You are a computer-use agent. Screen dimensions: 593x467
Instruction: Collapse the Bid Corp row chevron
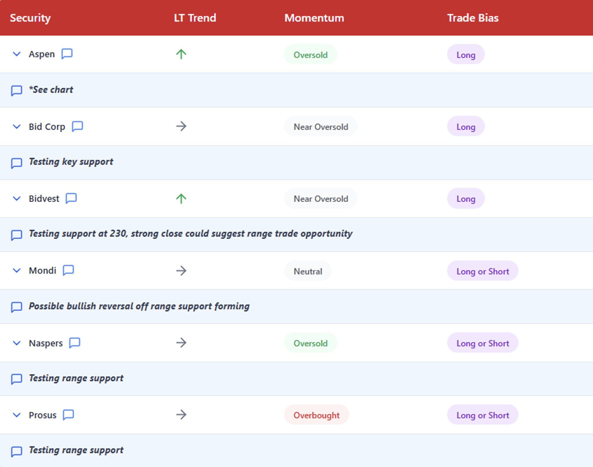coord(17,126)
